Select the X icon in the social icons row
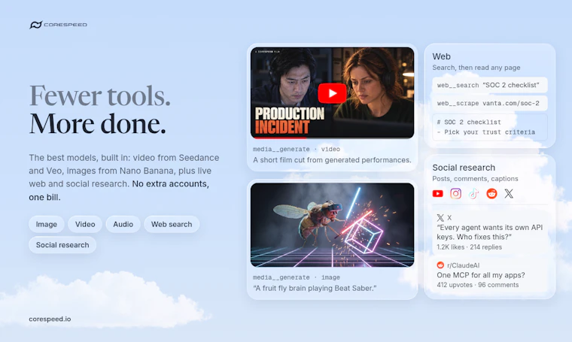Screen dimensions: 572x342 509,193
